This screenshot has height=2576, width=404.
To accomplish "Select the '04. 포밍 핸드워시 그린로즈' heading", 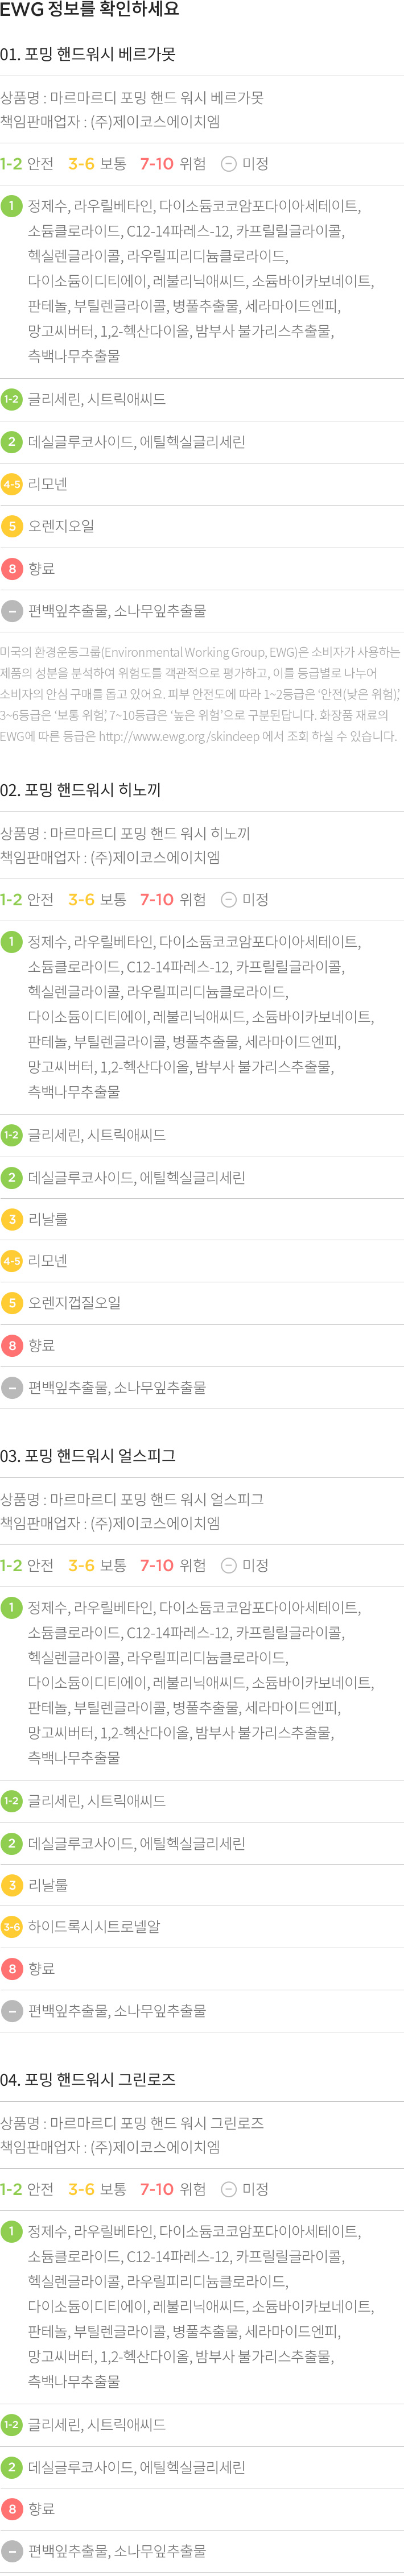I will pos(88,2080).
